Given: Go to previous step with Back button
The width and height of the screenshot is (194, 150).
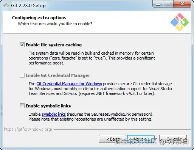Looking at the screenshot, I should pyautogui.click(x=112, y=139).
